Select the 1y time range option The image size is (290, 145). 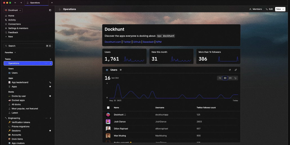pos(235,78)
